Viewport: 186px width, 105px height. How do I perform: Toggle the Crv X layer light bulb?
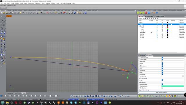click(x=157, y=28)
